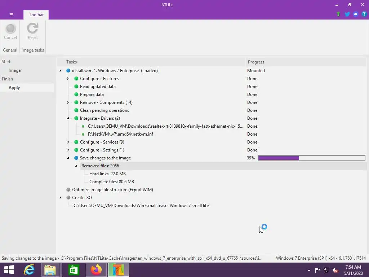This screenshot has width=369, height=277.
Task: Collapse the Removed files: 2056 node
Action: (x=76, y=166)
